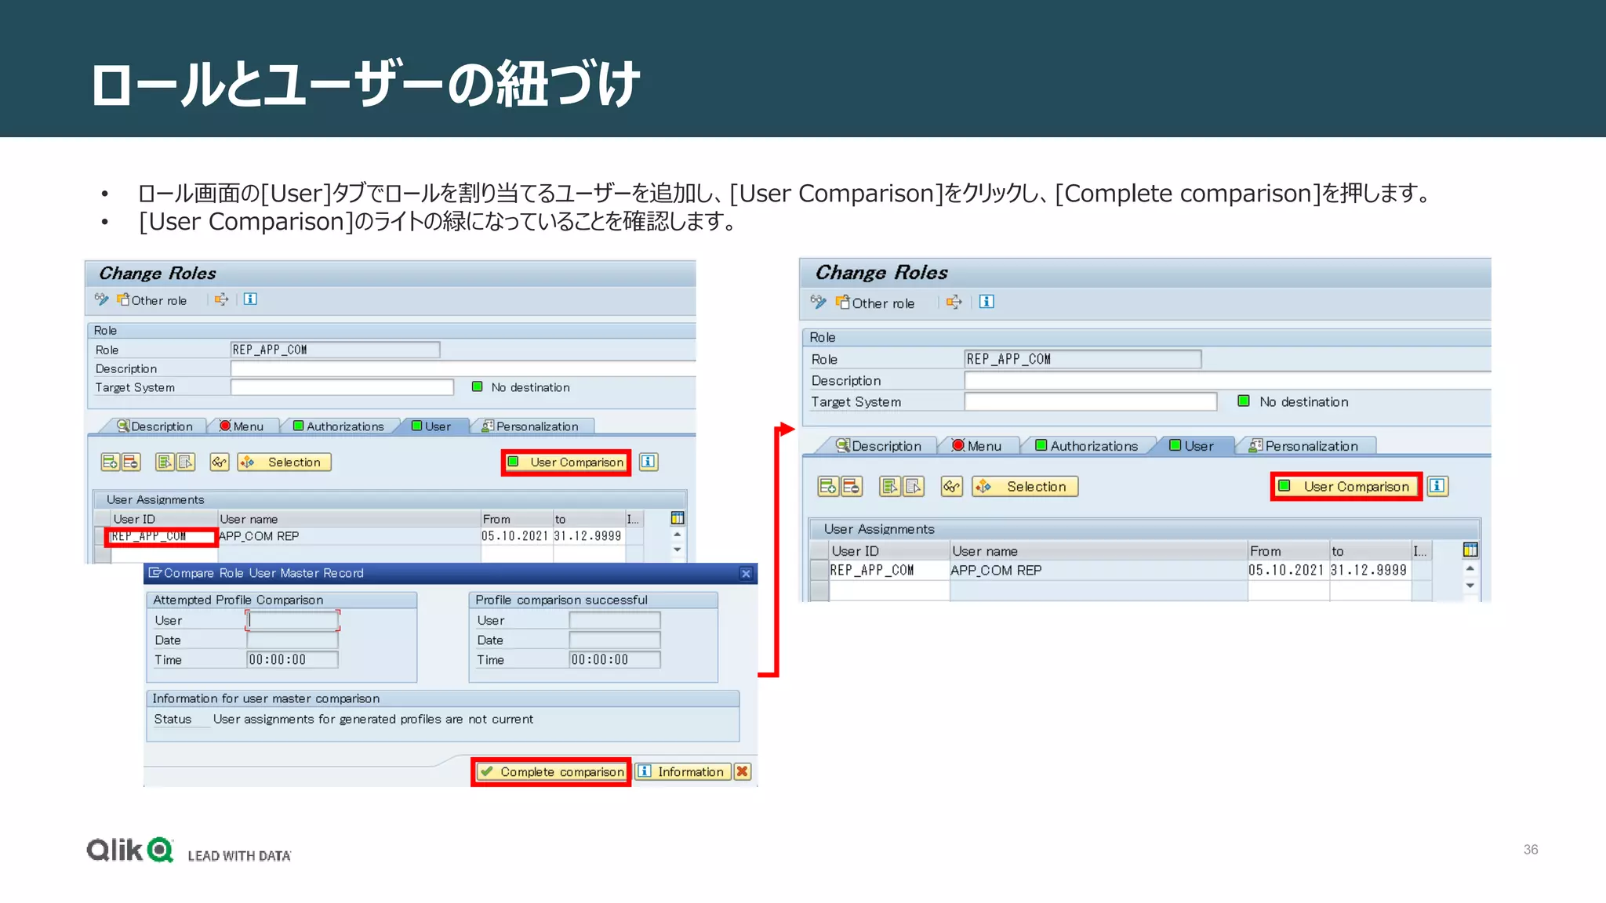Image resolution: width=1606 pixels, height=903 pixels.
Task: Click Other role icon in left Change Roles toolbar
Action: point(123,299)
